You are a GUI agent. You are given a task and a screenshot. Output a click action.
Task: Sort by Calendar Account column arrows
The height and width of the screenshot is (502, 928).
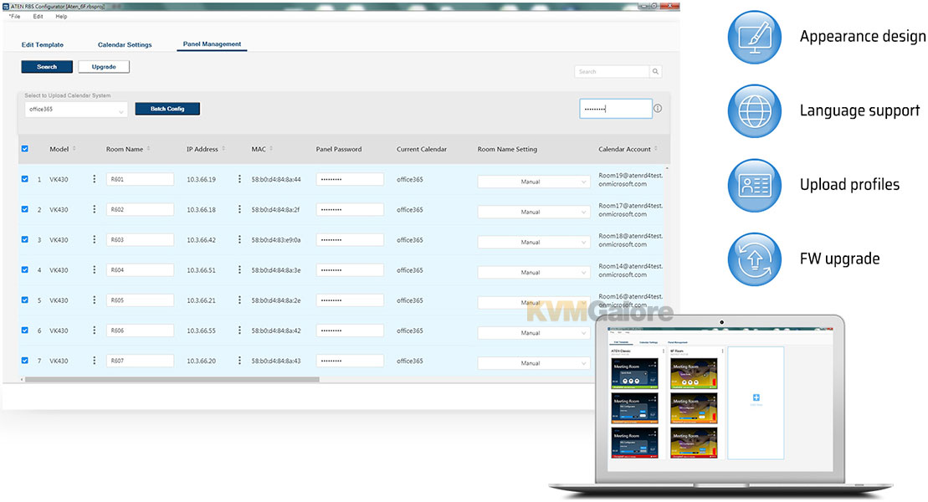[x=656, y=149]
